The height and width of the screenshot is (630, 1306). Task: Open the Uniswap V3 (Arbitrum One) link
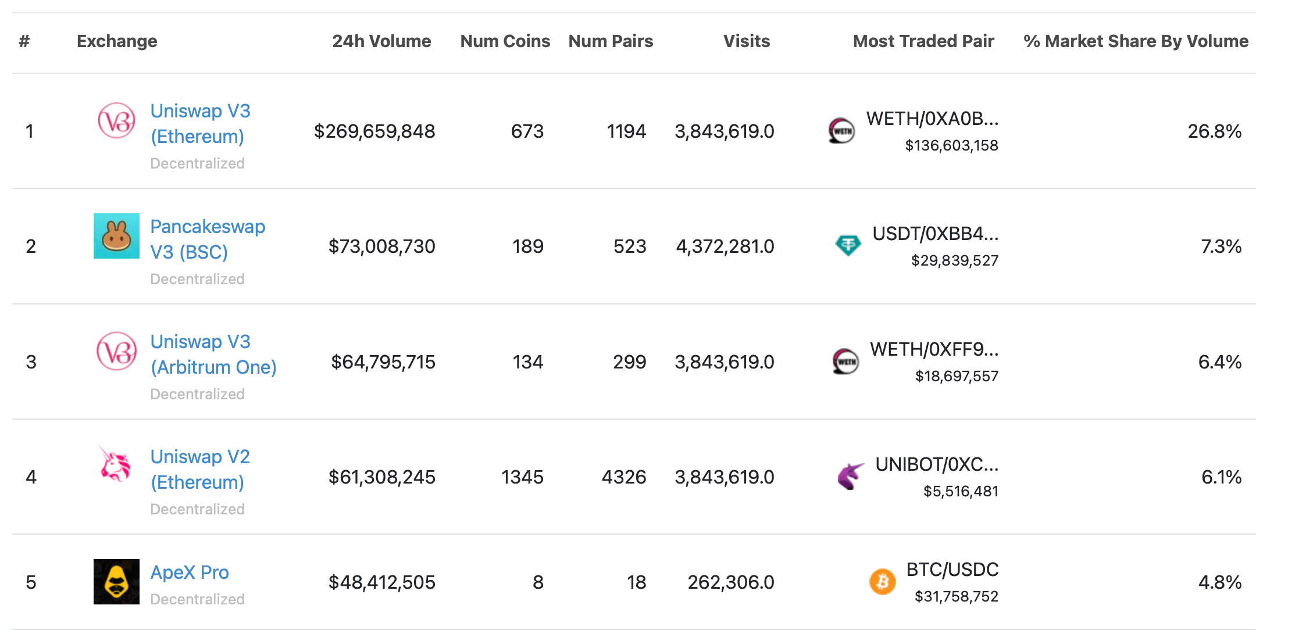point(213,354)
